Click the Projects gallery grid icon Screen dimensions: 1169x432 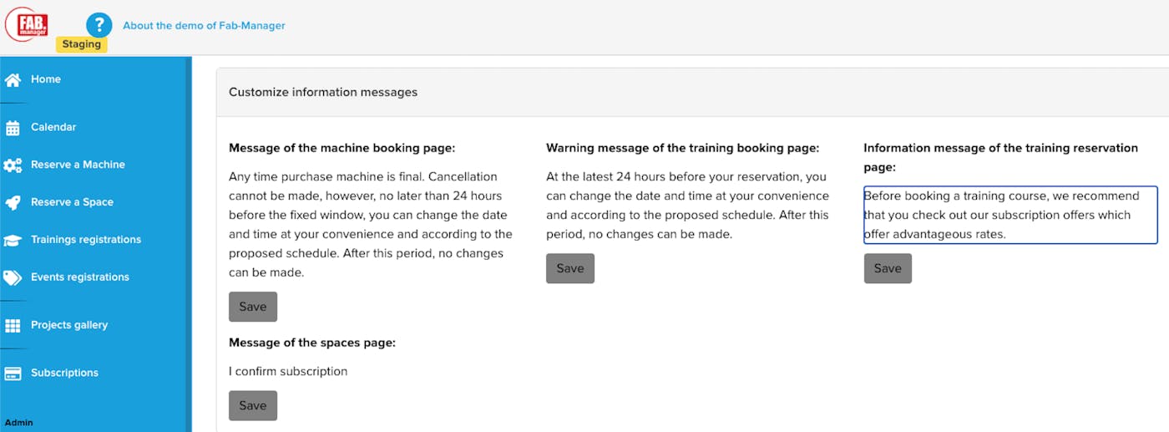(13, 326)
